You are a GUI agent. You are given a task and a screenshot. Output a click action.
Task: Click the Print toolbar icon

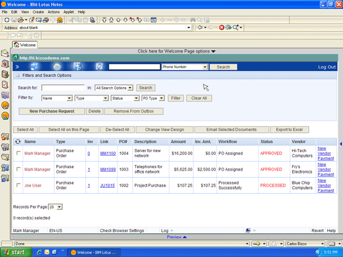coord(46,20)
